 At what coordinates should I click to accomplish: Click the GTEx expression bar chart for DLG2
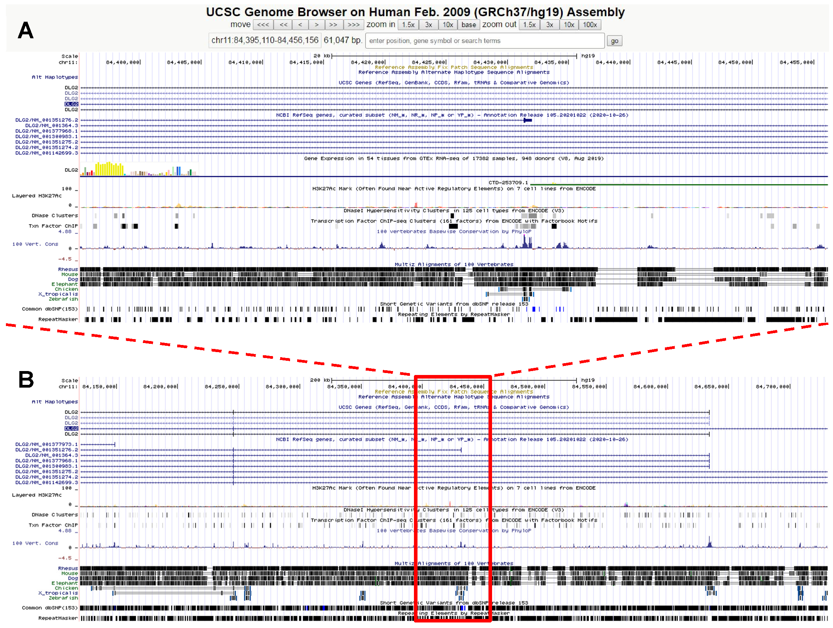click(x=139, y=169)
